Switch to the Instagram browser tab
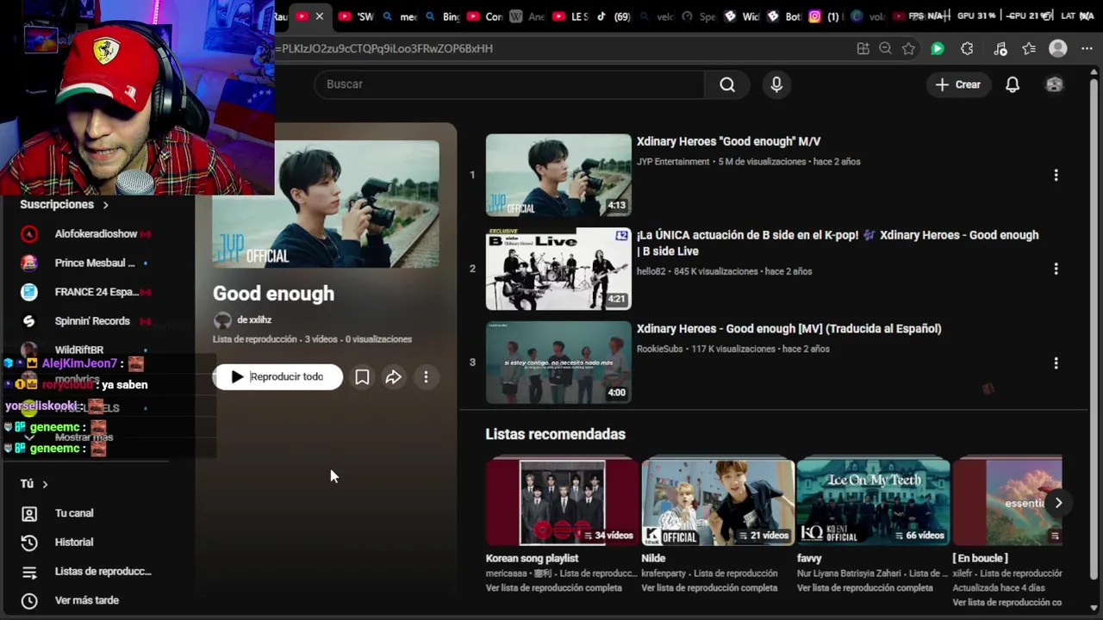The width and height of the screenshot is (1103, 620). point(823,16)
